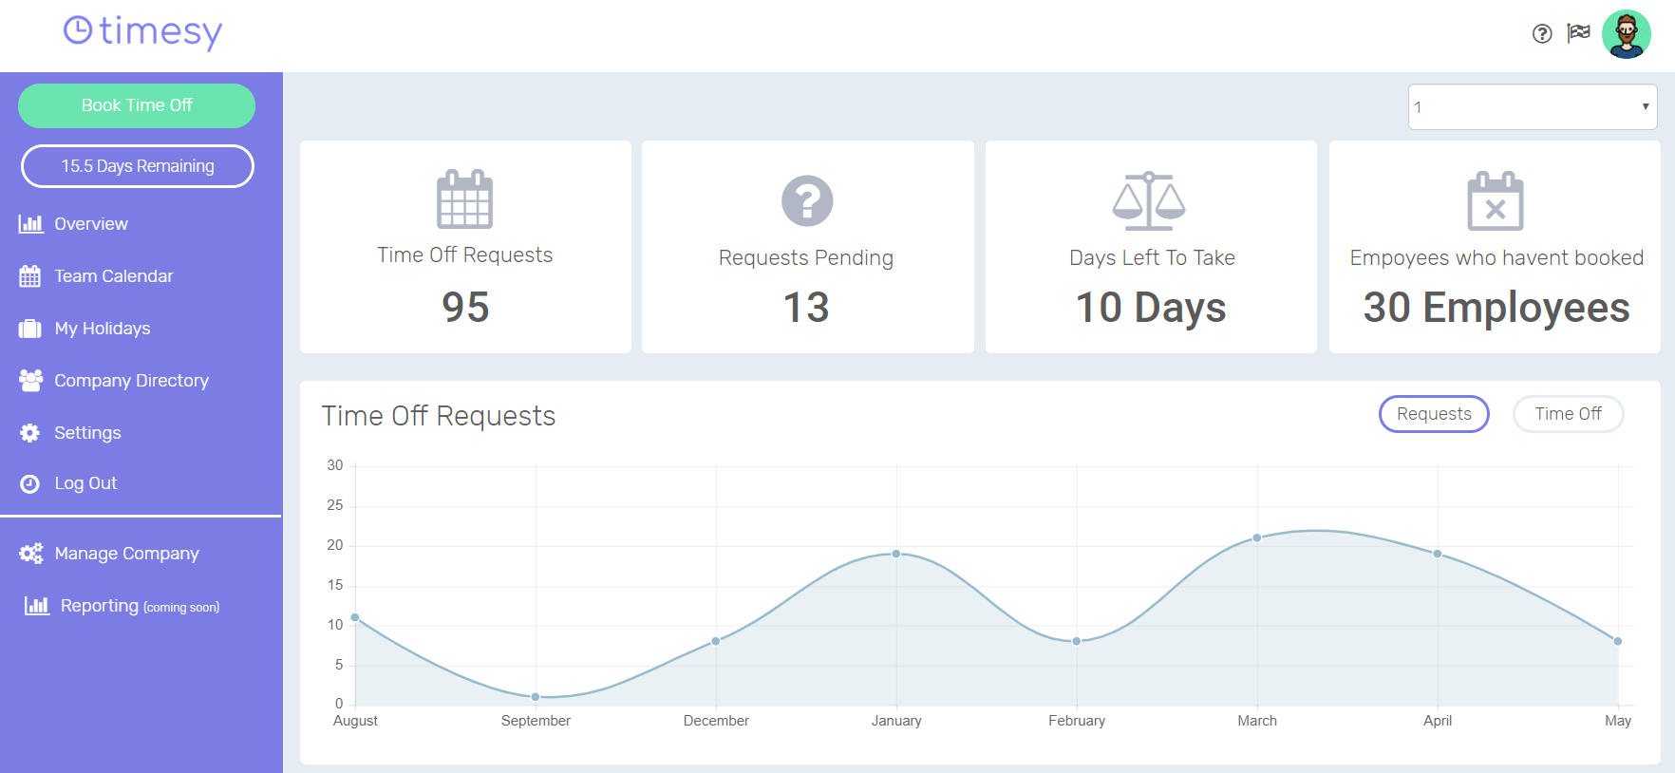Toggle chart to Time Off view
This screenshot has height=773, width=1675.
1568,414
